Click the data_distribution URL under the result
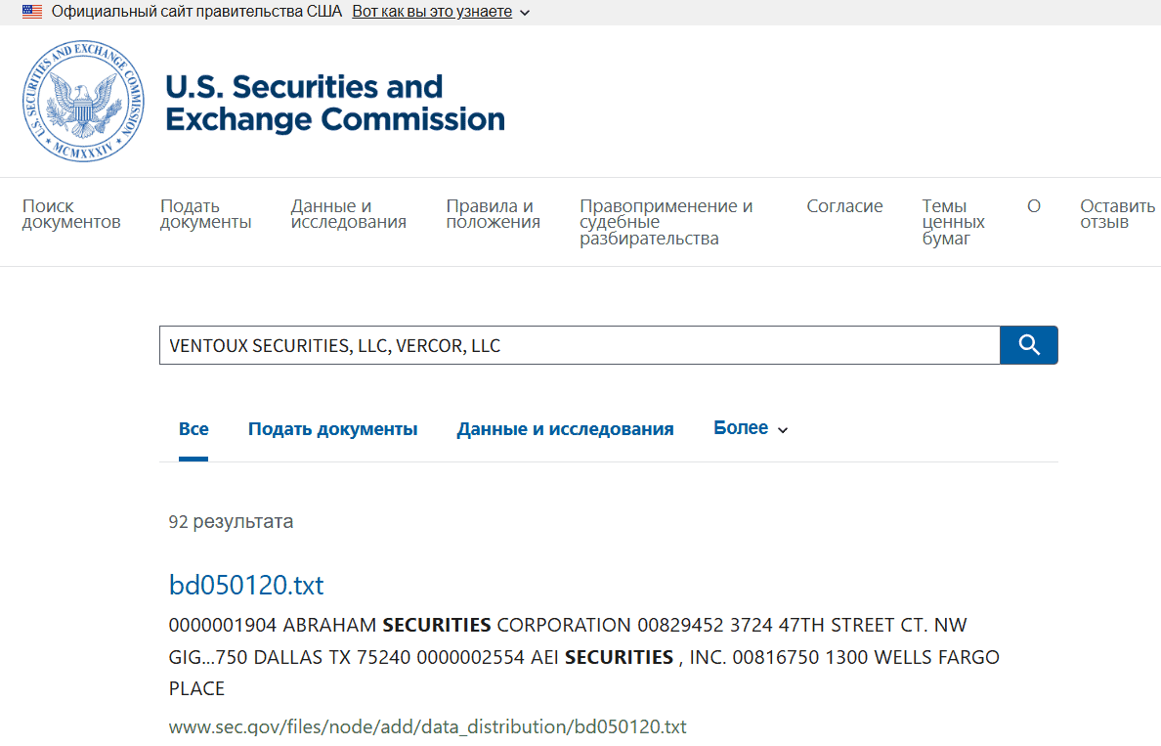The width and height of the screenshot is (1161, 746). pos(427,726)
